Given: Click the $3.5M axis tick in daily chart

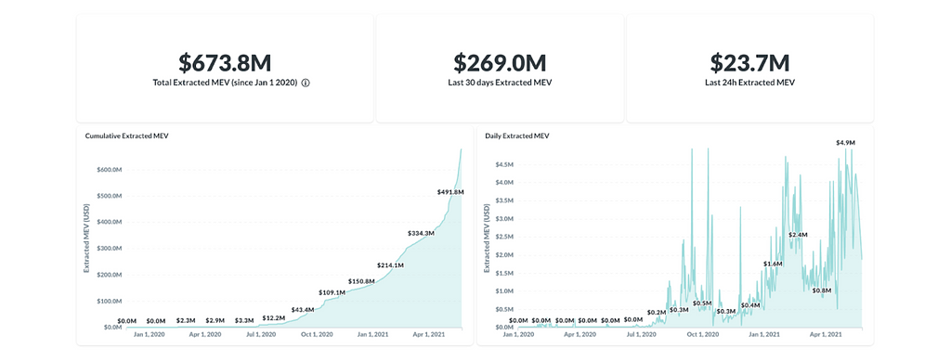Looking at the screenshot, I should [x=504, y=200].
